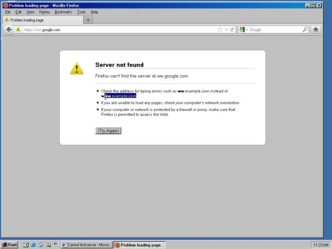
Task: Click the magnifying glass search icon
Action: click(305, 30)
